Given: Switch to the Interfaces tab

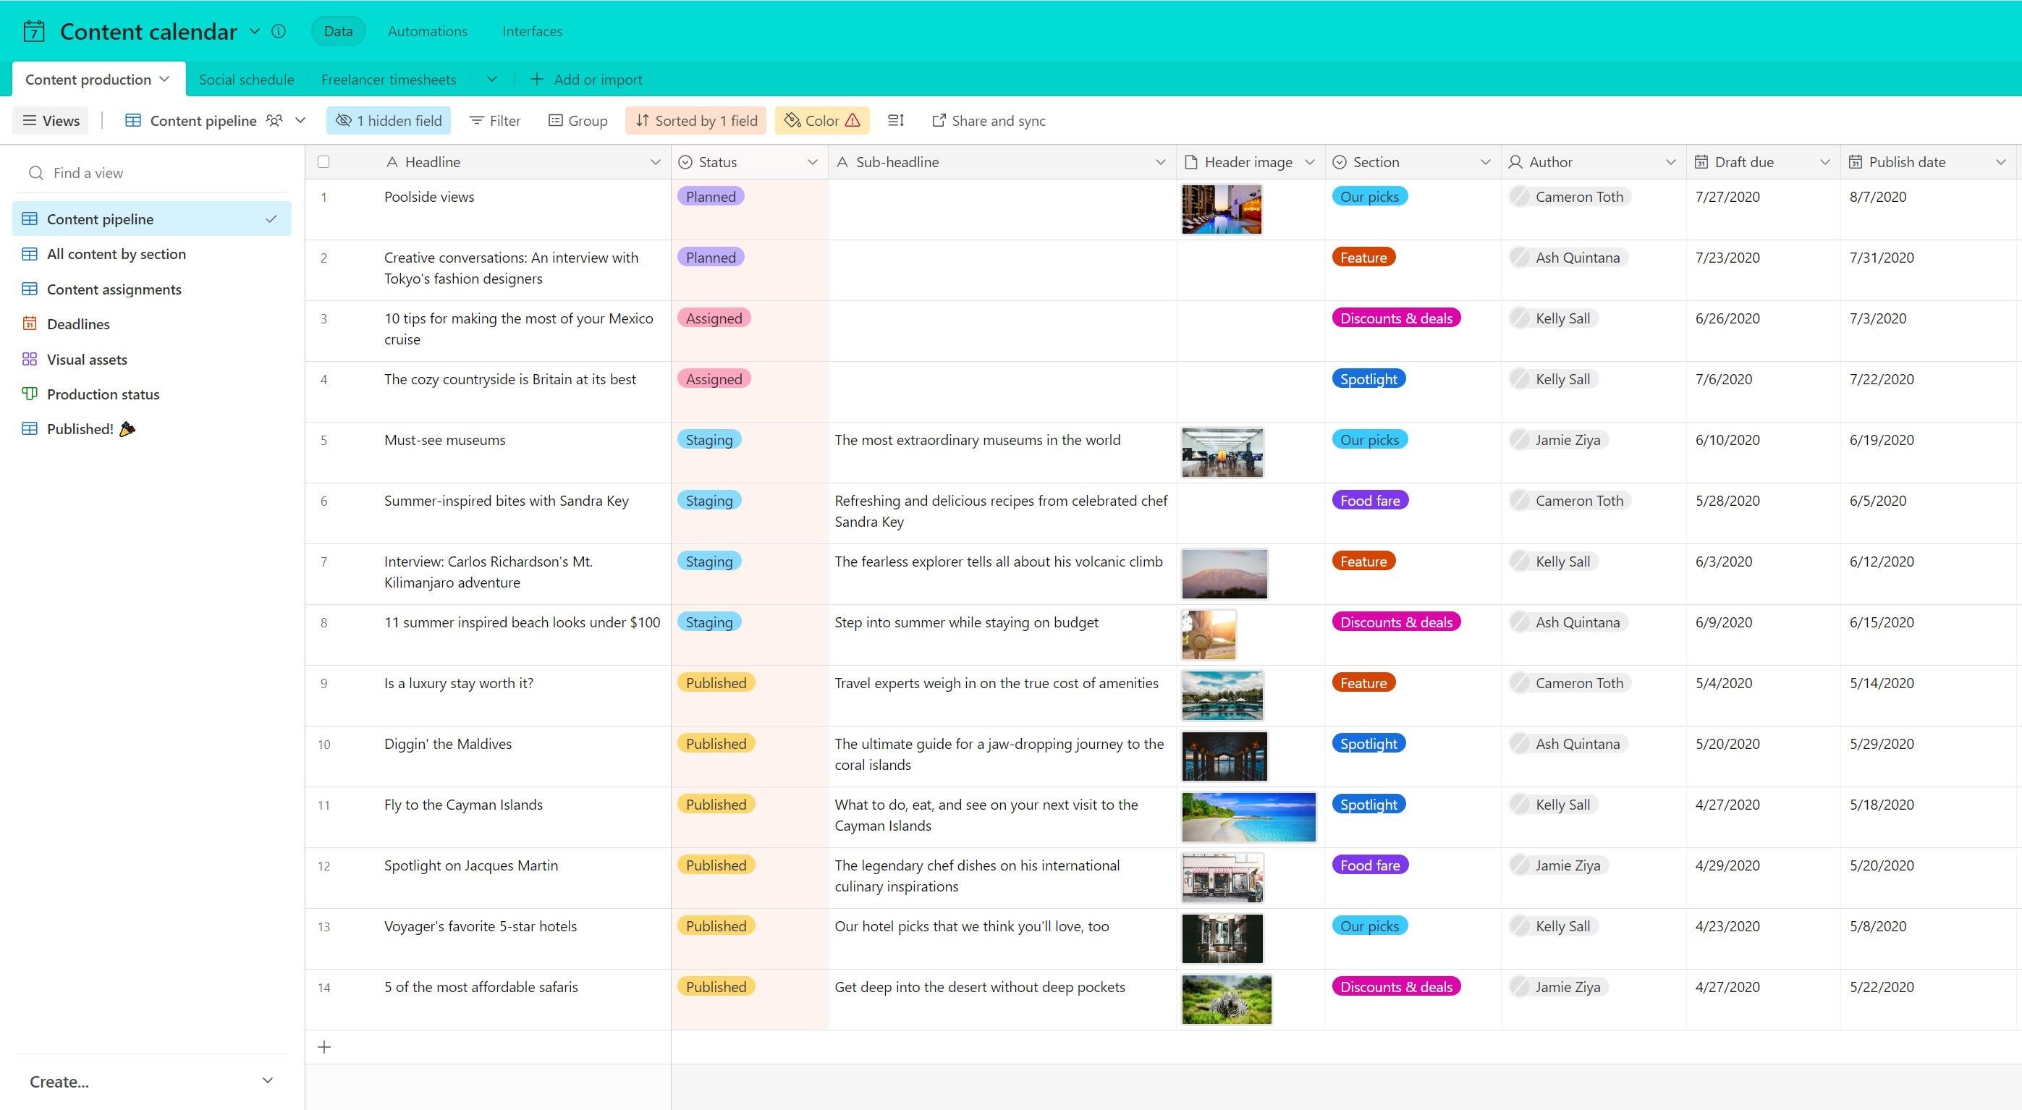Looking at the screenshot, I should tap(532, 31).
